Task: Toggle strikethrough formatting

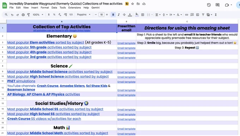Action: point(124,15)
